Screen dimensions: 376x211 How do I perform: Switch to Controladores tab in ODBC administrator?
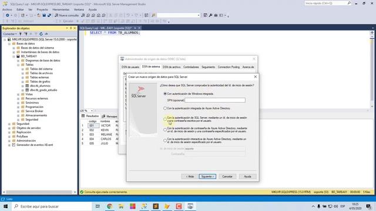(x=191, y=67)
